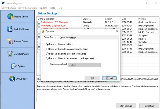Close the Options dialog

[x=117, y=31]
